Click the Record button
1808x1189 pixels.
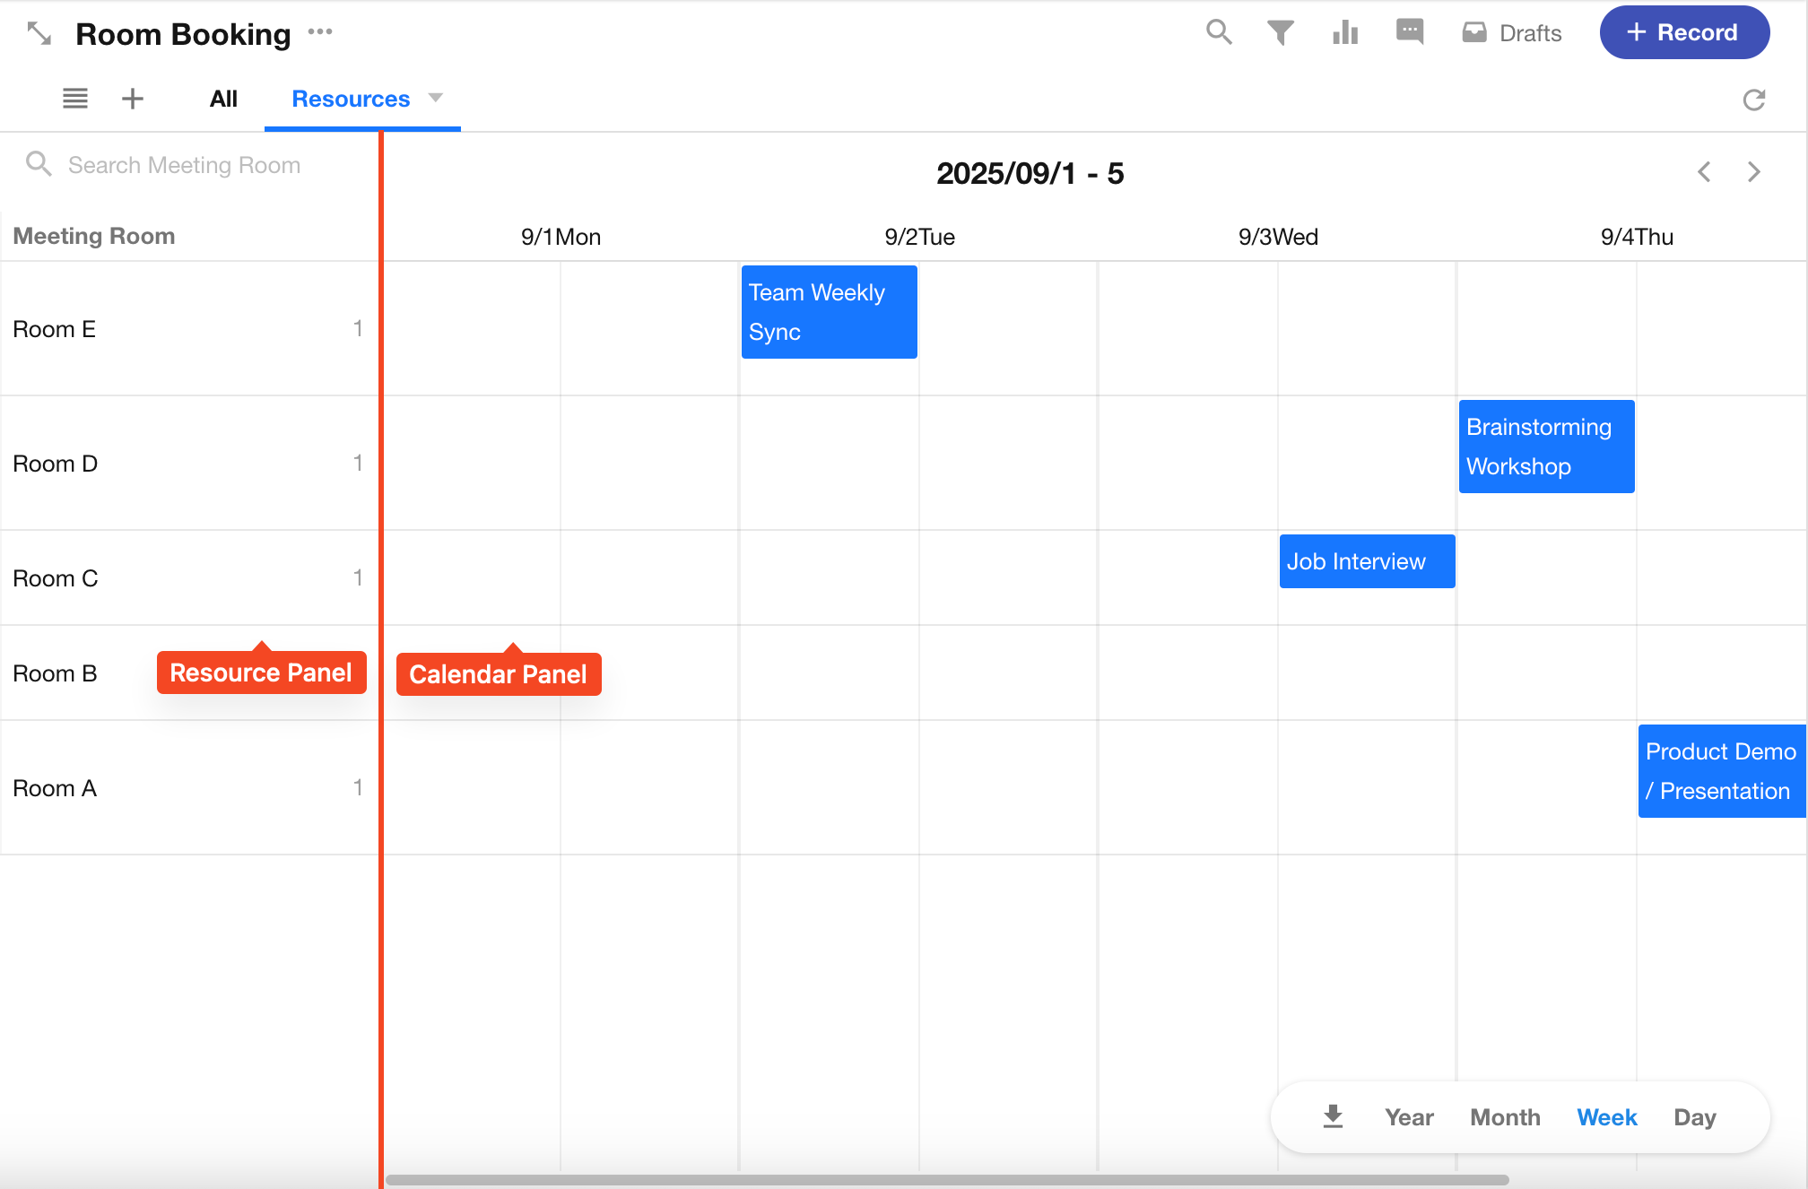(1683, 32)
